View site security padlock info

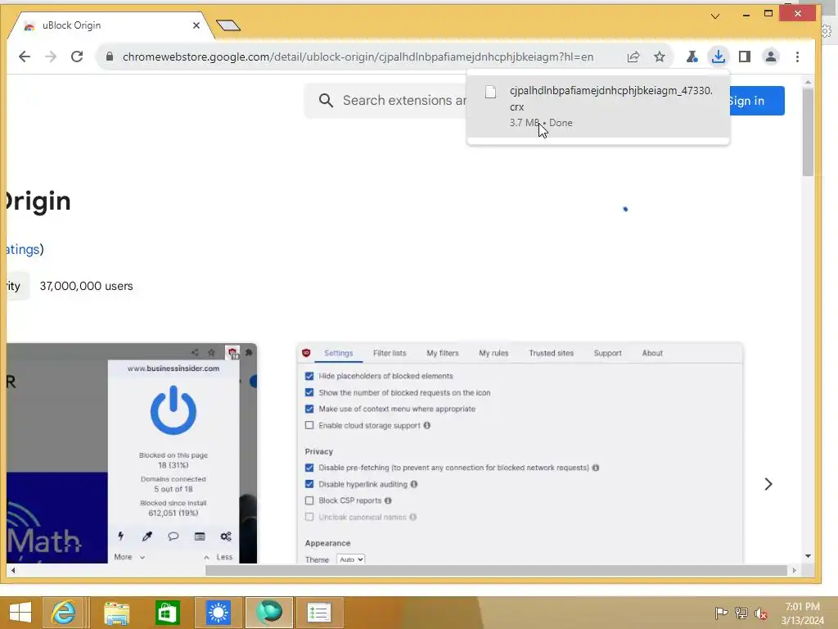coord(110,57)
